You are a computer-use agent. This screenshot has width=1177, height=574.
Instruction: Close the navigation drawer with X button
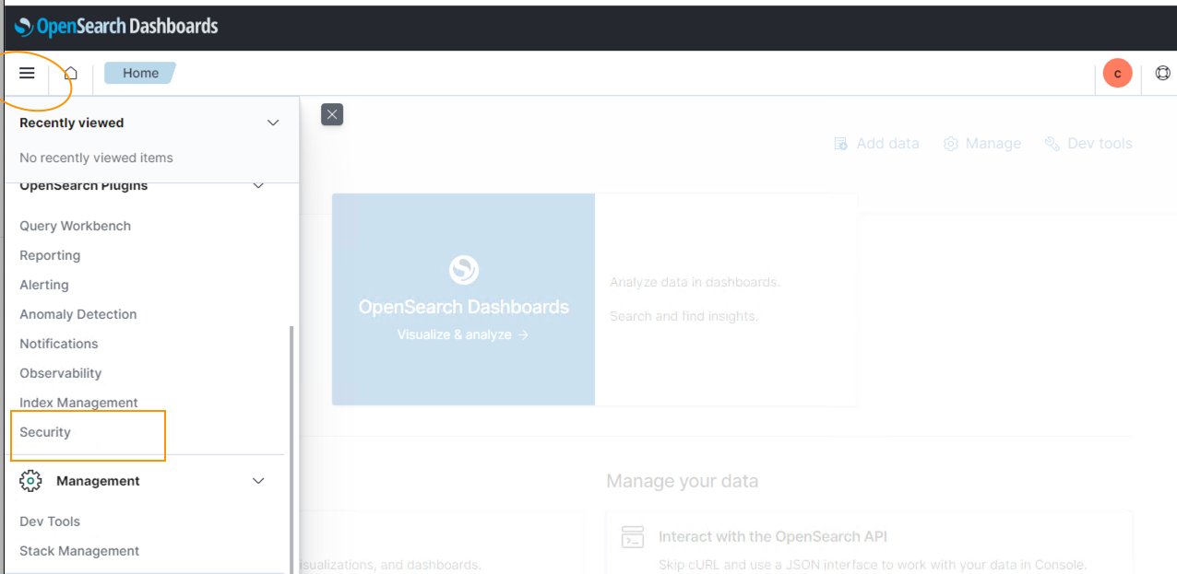332,114
